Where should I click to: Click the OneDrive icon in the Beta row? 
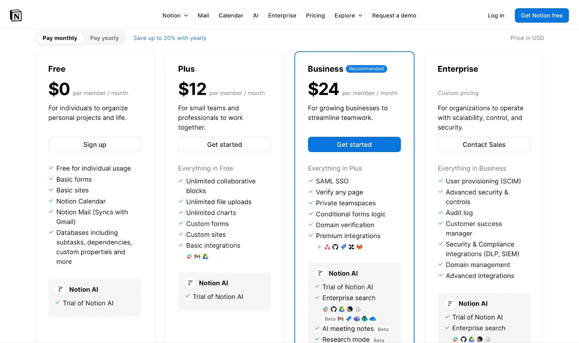373,319
